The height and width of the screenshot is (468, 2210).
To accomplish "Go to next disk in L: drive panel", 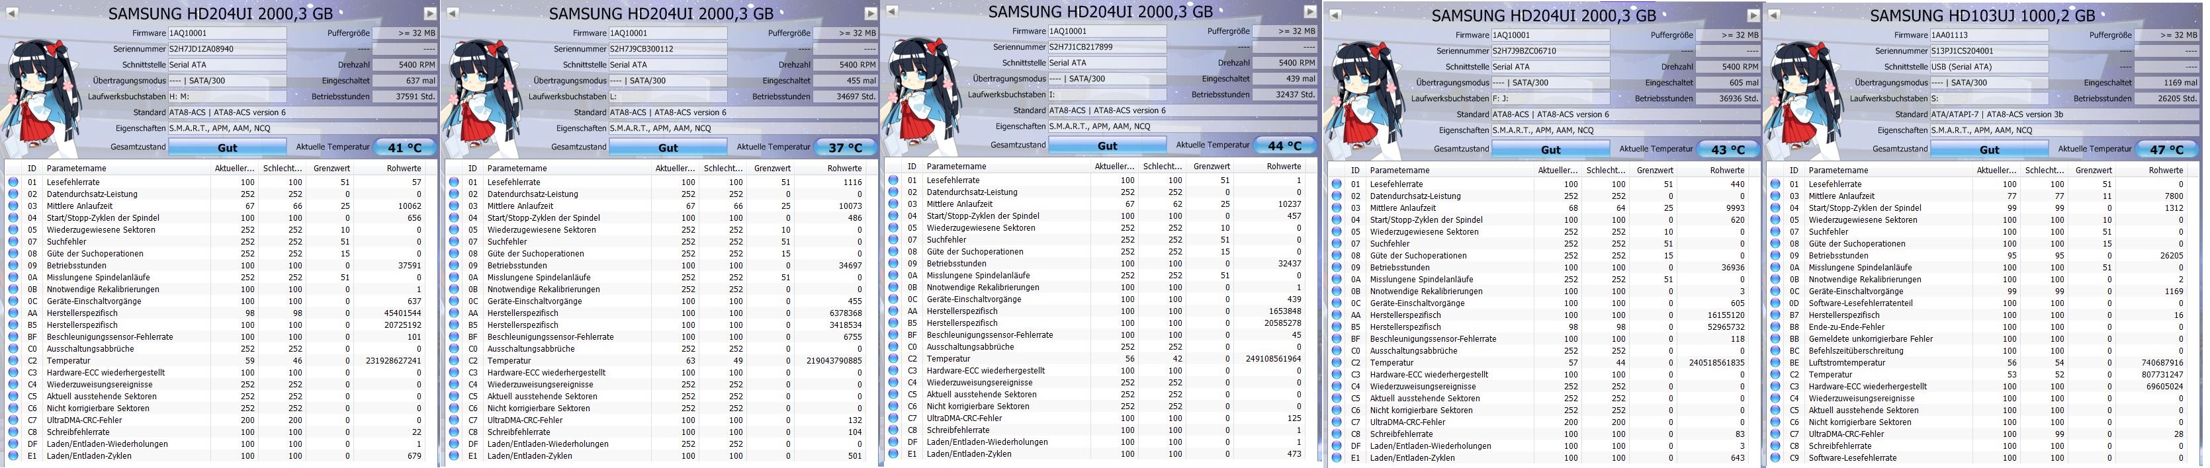I will [x=870, y=13].
